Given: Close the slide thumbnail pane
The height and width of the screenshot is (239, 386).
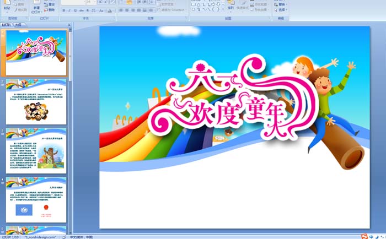Looking at the screenshot, I should (69, 25).
